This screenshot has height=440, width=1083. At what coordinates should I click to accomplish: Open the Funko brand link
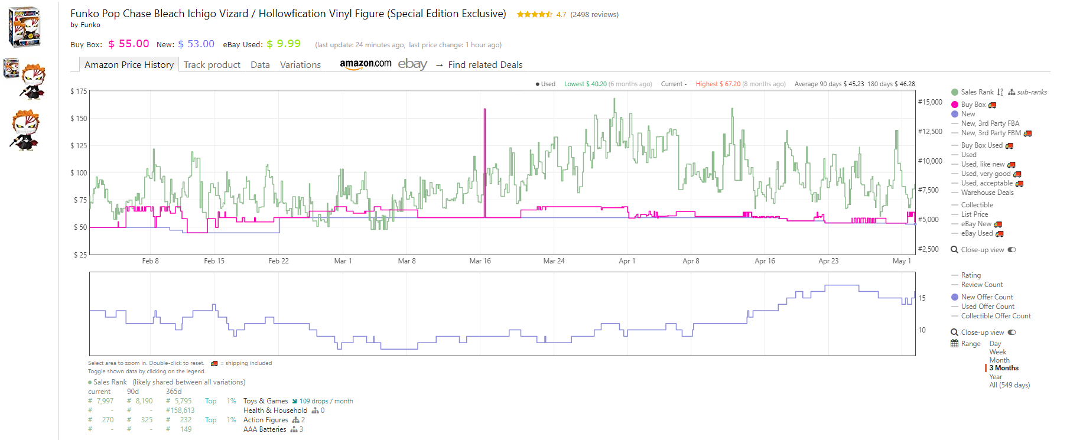point(90,25)
